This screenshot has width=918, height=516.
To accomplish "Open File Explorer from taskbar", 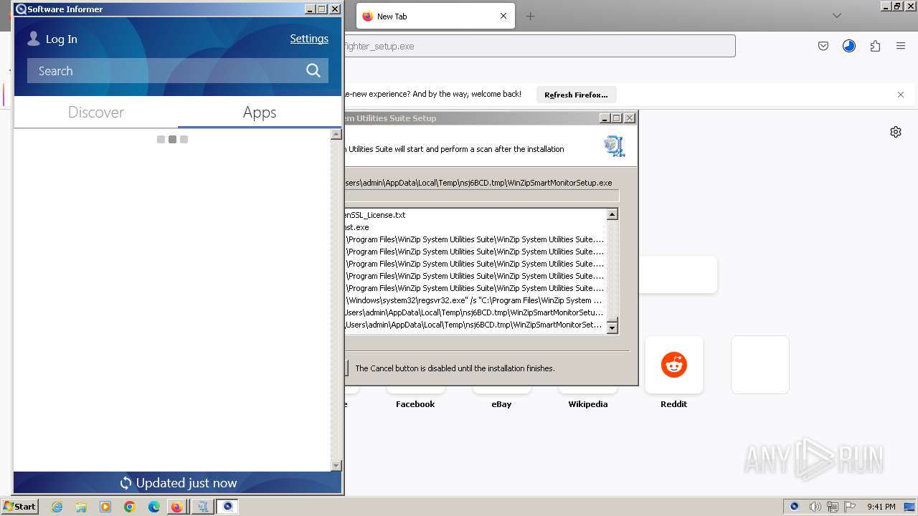I will coord(81,507).
